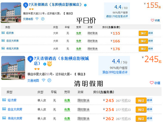163x122 pixels.
Task: Book the 自主大床房 priced at ¥254
Action: tap(141, 110)
